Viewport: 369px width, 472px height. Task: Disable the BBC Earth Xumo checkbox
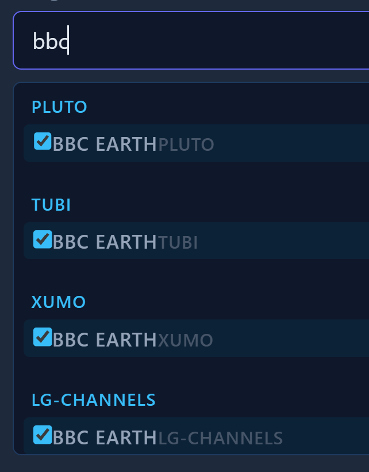pyautogui.click(x=43, y=337)
